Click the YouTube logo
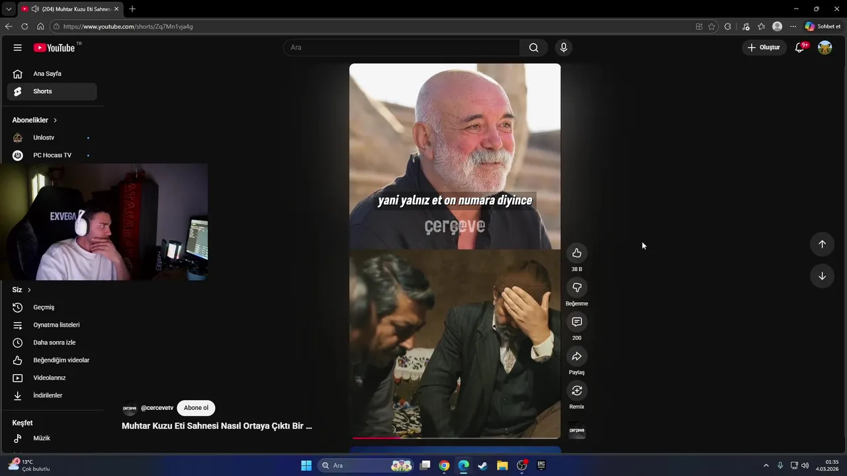The height and width of the screenshot is (476, 847). coord(54,48)
